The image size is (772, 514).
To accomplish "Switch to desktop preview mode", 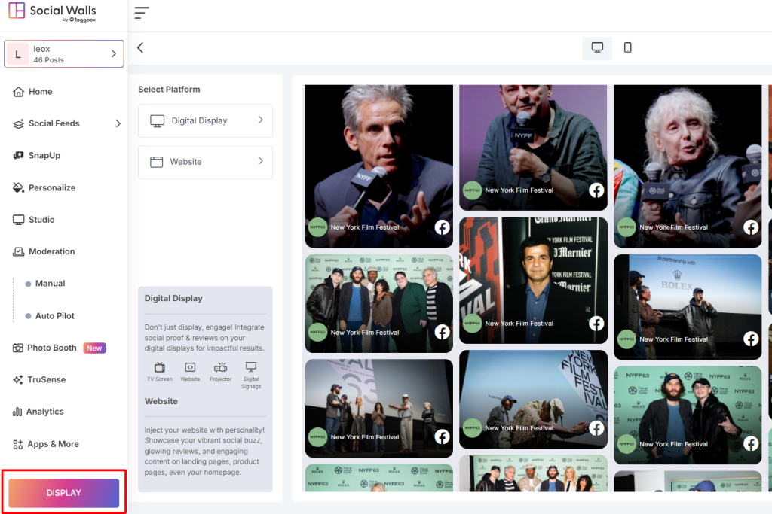I will [x=597, y=47].
